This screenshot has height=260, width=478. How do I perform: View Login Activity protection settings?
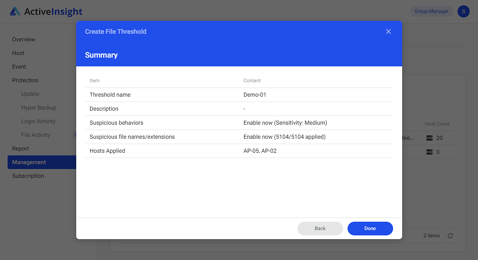coord(38,121)
